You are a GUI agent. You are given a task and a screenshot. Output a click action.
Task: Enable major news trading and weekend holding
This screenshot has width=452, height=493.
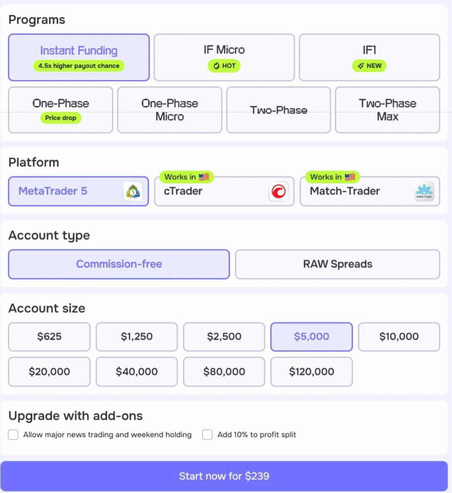(x=13, y=434)
